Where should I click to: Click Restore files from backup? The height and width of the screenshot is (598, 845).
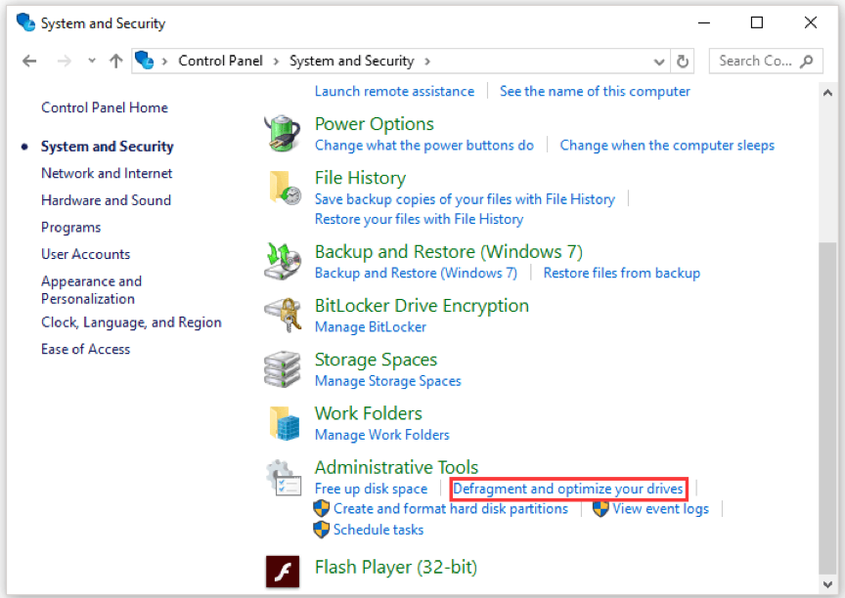click(x=622, y=273)
